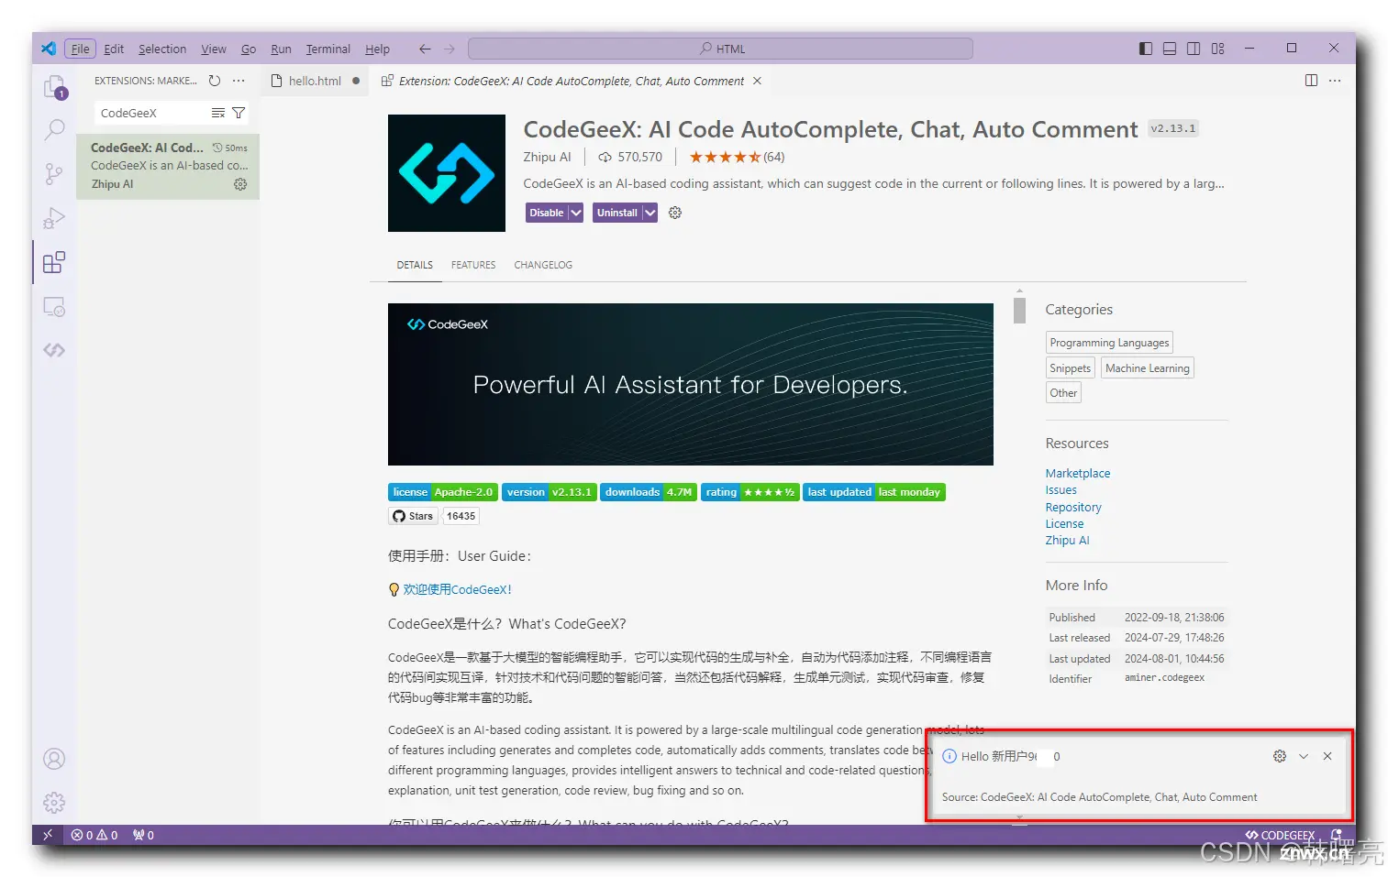Select the Extensions view icon
This screenshot has width=1388, height=877.
pos(54,262)
